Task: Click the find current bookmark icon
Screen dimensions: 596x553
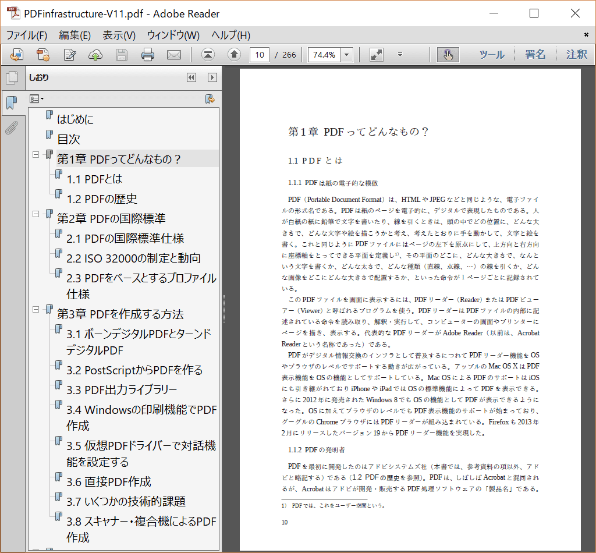Action: click(210, 99)
